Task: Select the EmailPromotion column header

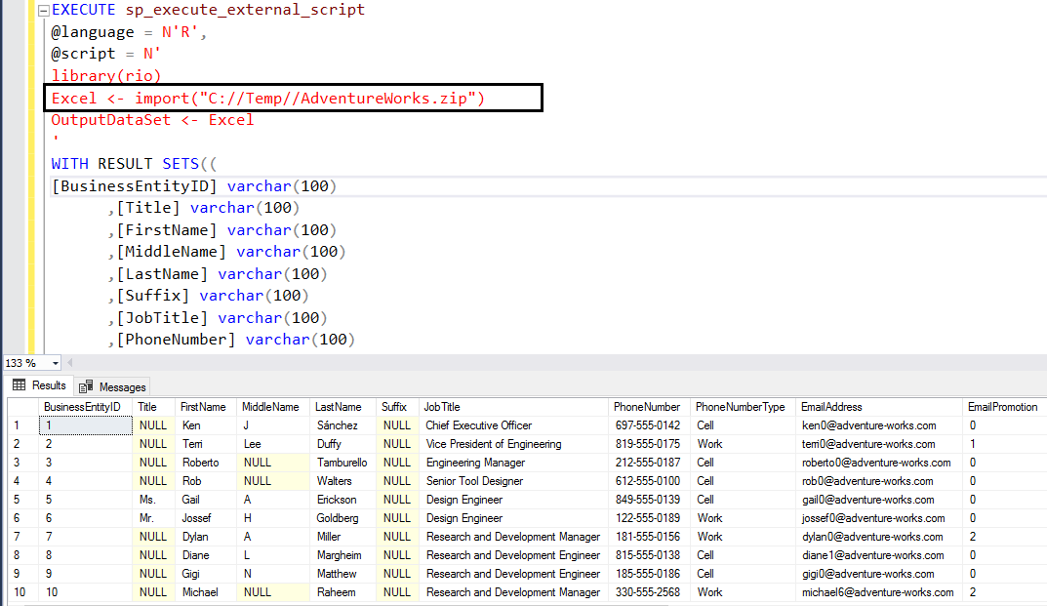Action: [1002, 407]
